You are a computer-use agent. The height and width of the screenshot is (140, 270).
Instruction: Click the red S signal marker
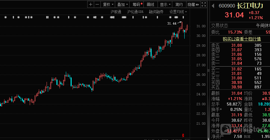pyautogui.click(x=183, y=136)
